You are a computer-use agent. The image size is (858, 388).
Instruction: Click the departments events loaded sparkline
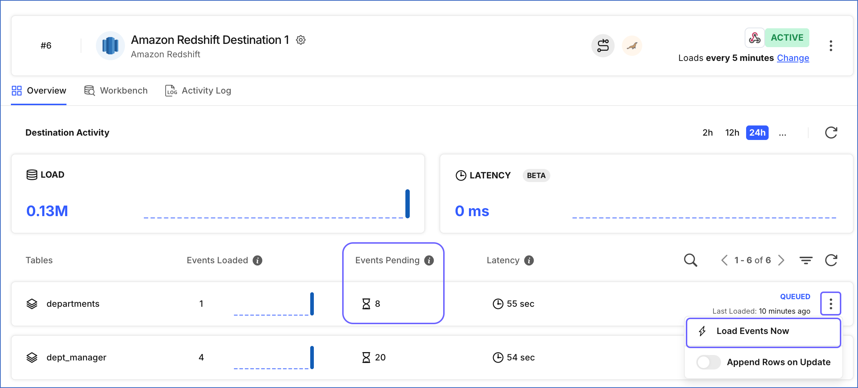tap(274, 304)
